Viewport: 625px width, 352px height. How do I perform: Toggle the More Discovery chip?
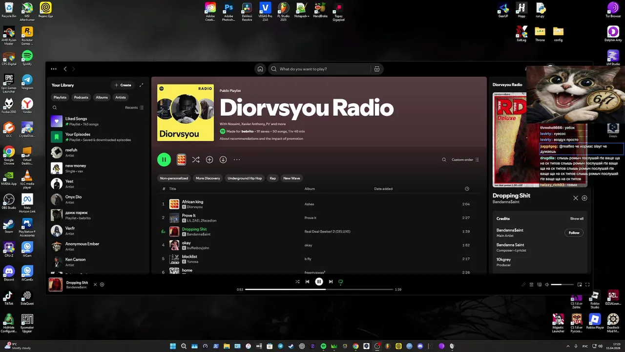[208, 178]
